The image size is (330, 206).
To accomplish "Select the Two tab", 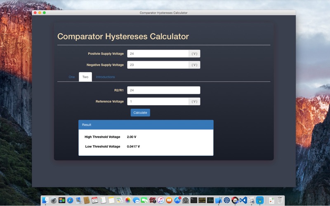I will point(85,77).
